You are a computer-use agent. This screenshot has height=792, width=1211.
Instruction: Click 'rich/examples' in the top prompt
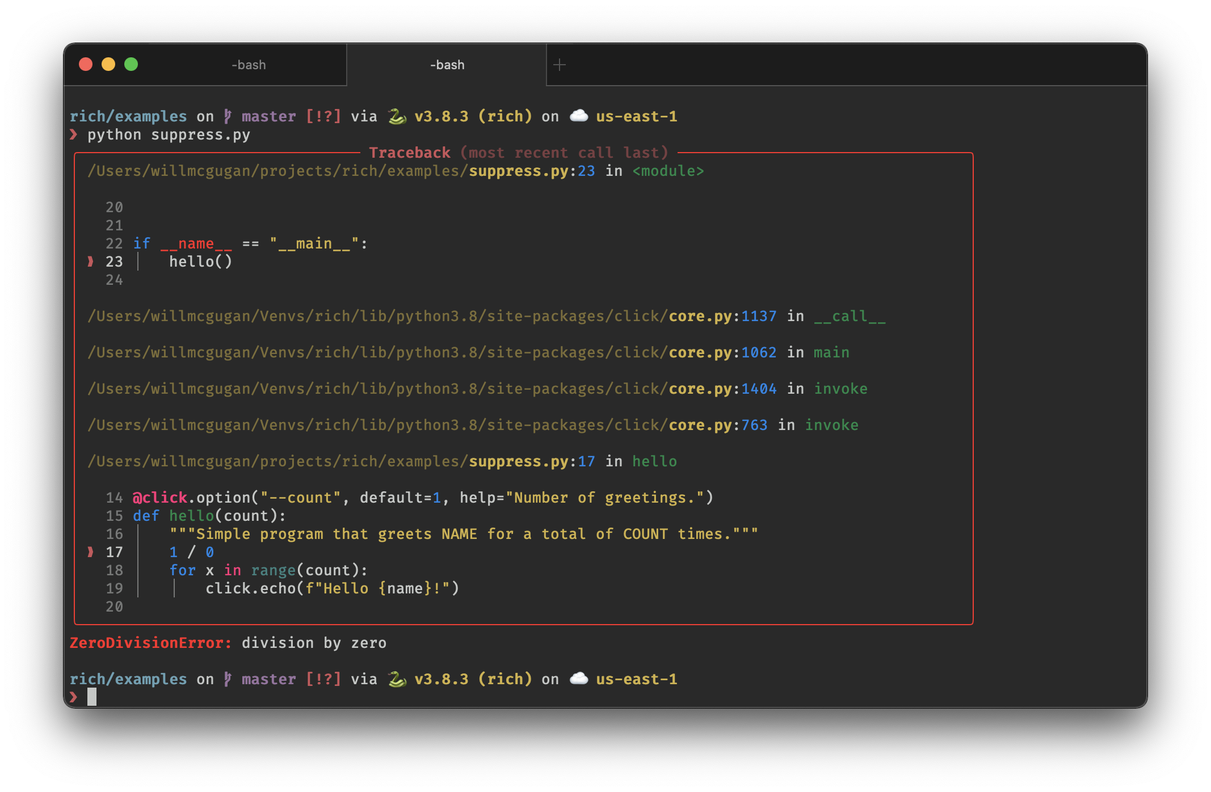[x=128, y=117]
